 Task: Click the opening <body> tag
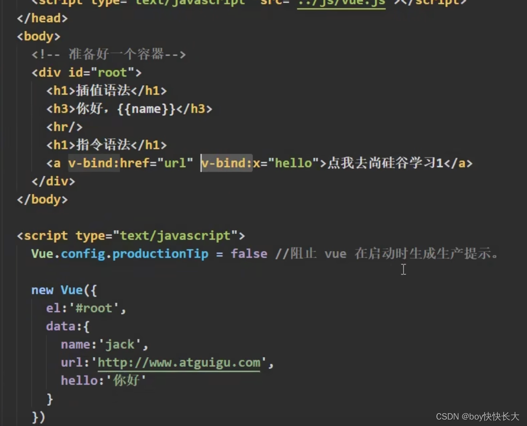click(39, 36)
